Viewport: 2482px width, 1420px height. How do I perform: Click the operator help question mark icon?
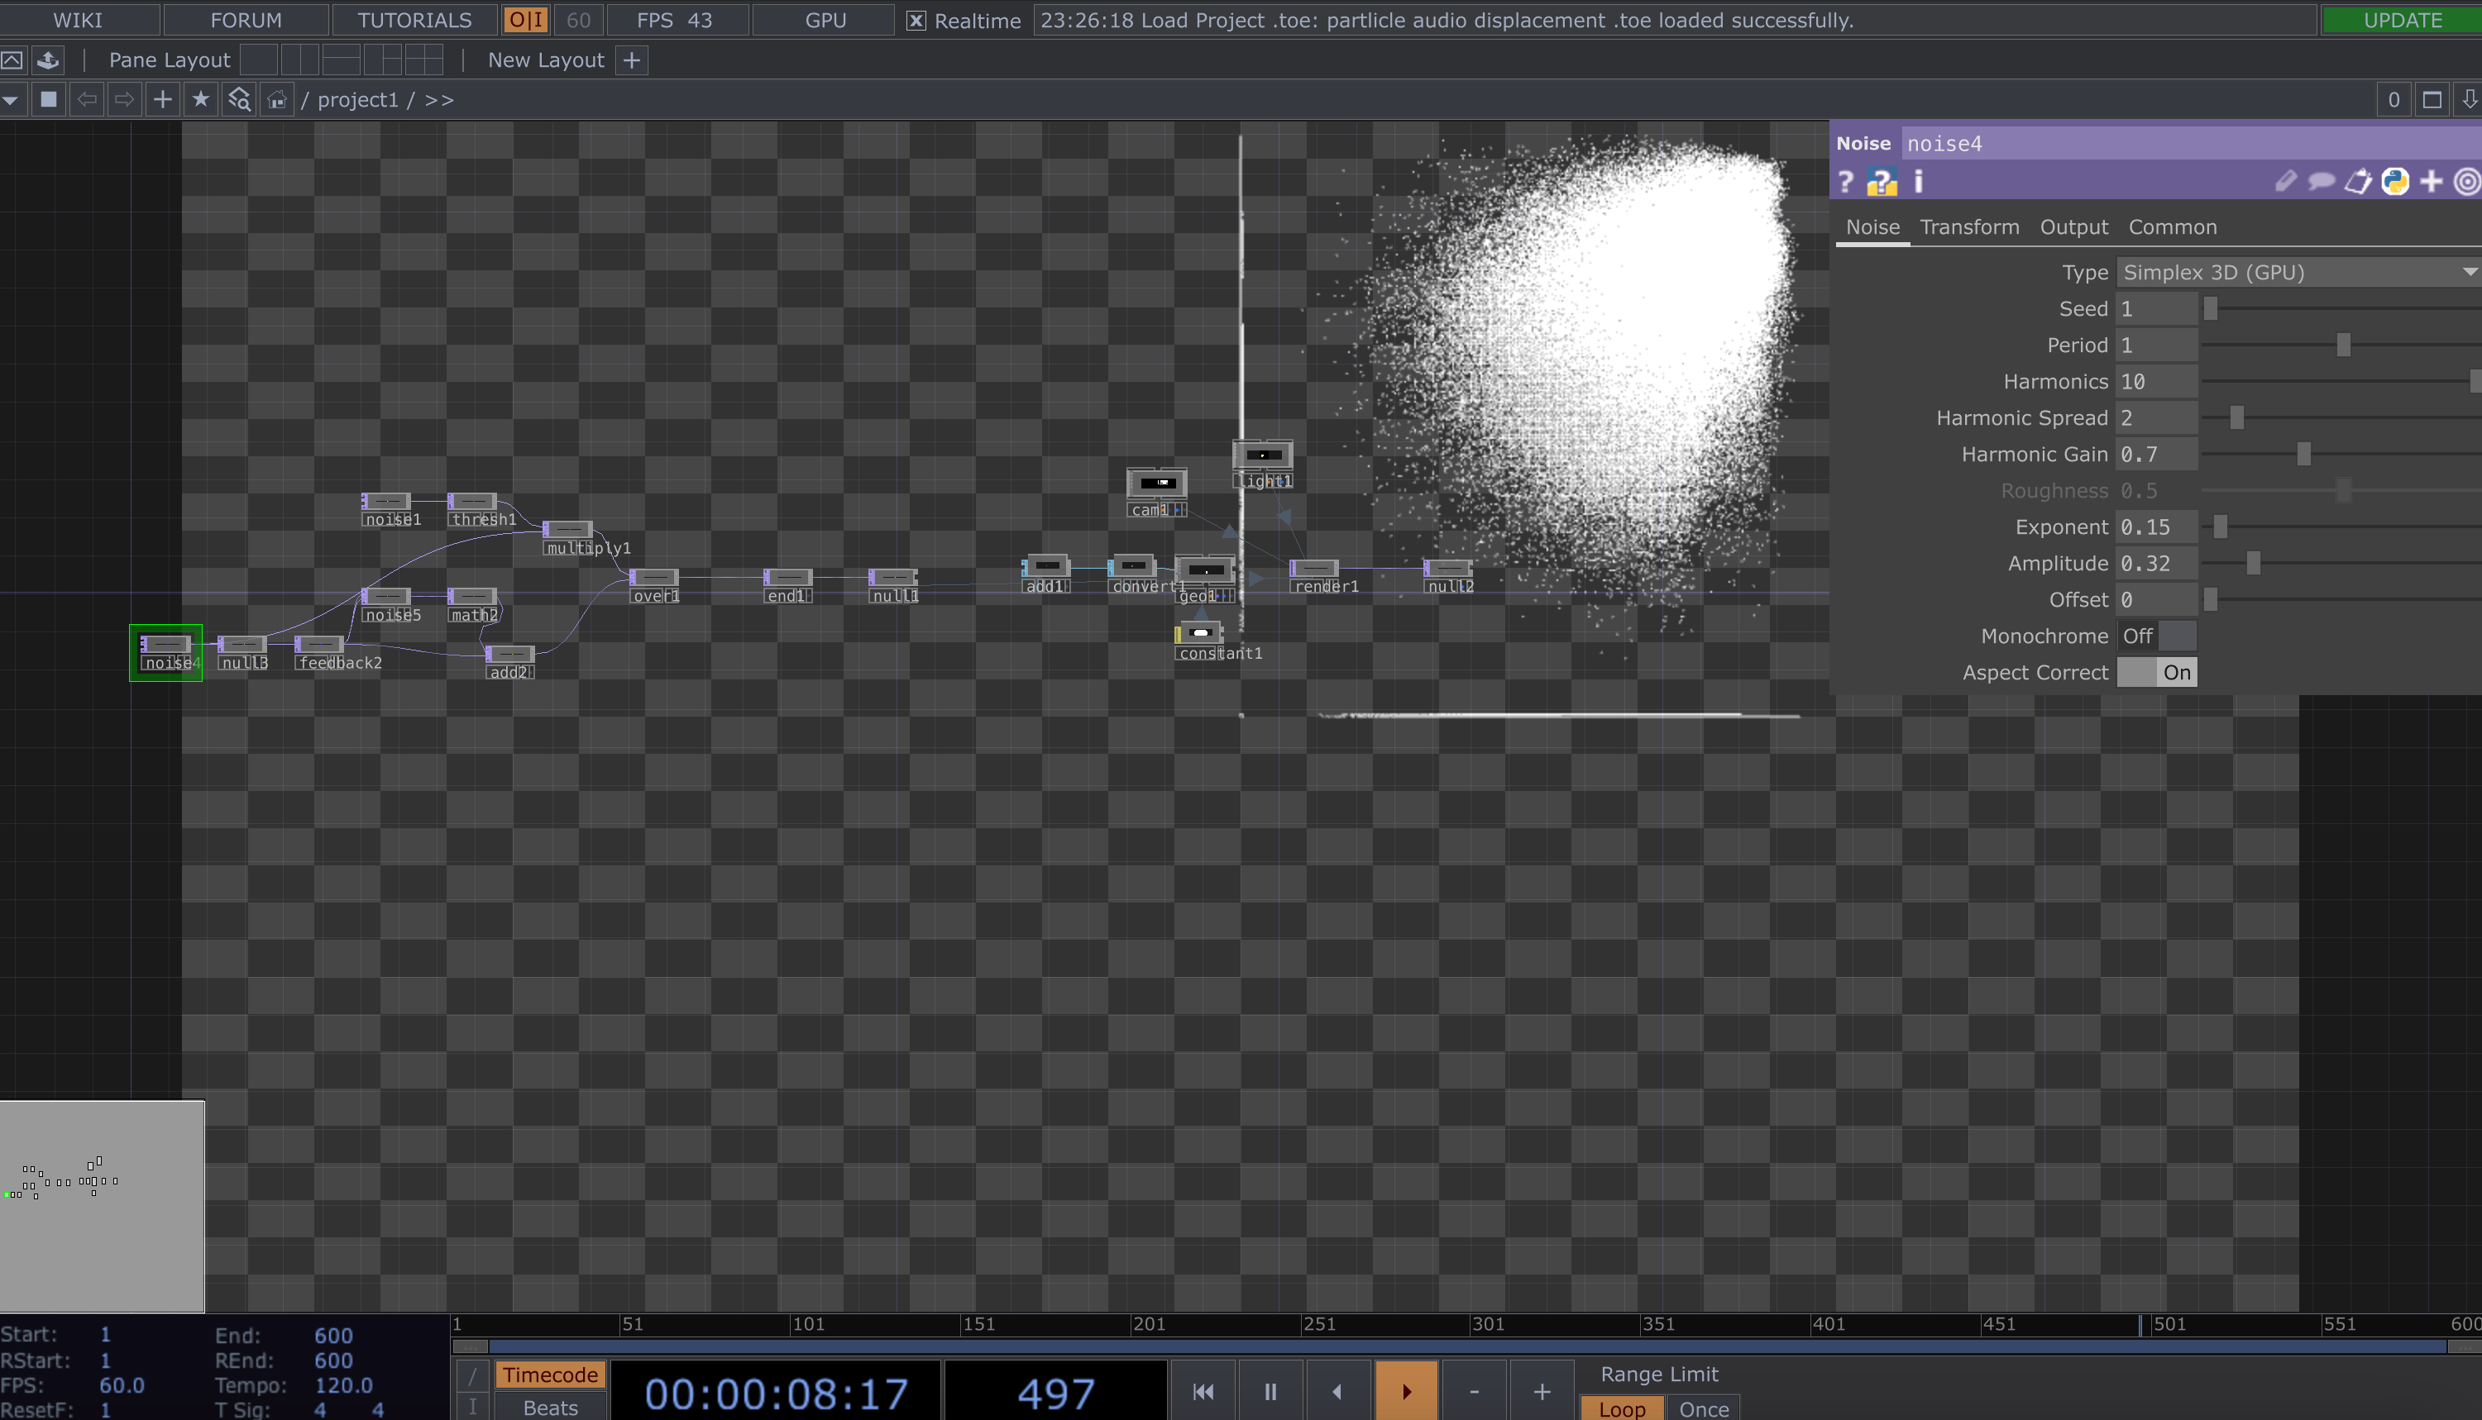click(x=1845, y=183)
